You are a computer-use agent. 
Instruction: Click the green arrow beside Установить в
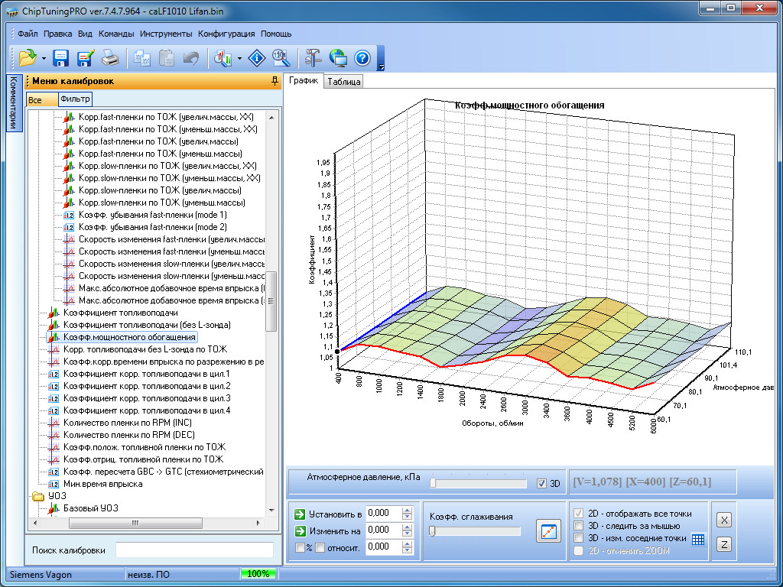pos(300,514)
